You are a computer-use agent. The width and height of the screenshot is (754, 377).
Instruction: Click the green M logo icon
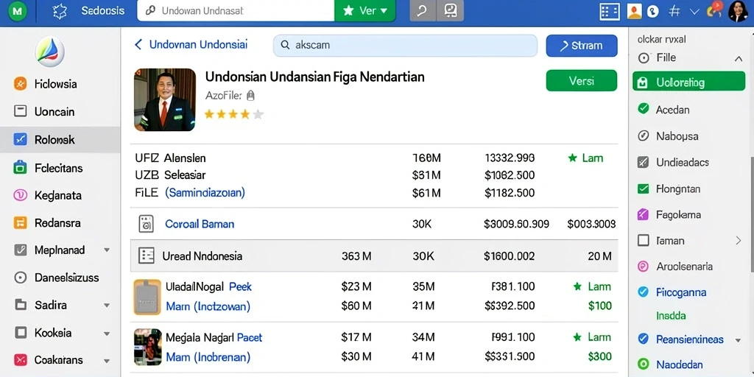[18, 11]
